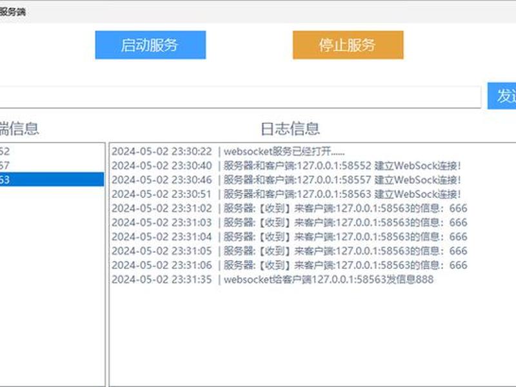Select log line at 23:30:22 websocket服务已经打开
516x387 pixels.
[x=228, y=152]
